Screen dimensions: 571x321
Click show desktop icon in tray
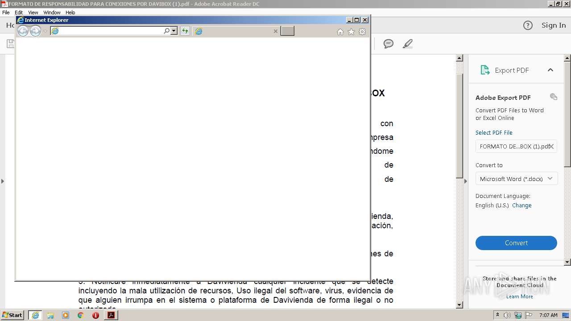coord(566,315)
